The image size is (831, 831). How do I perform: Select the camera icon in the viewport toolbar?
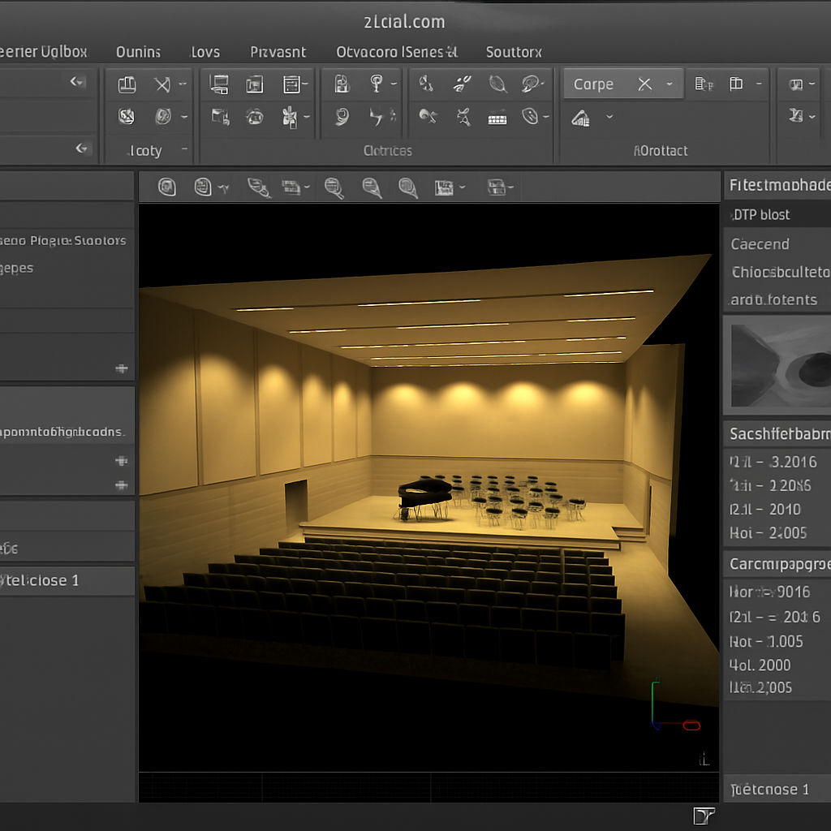[x=166, y=187]
